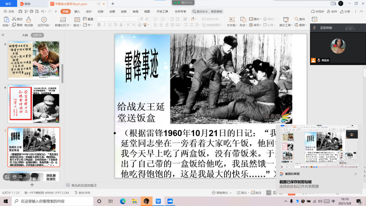
Task: Decrease font size with the smaller A icon
Action: (147, 19)
